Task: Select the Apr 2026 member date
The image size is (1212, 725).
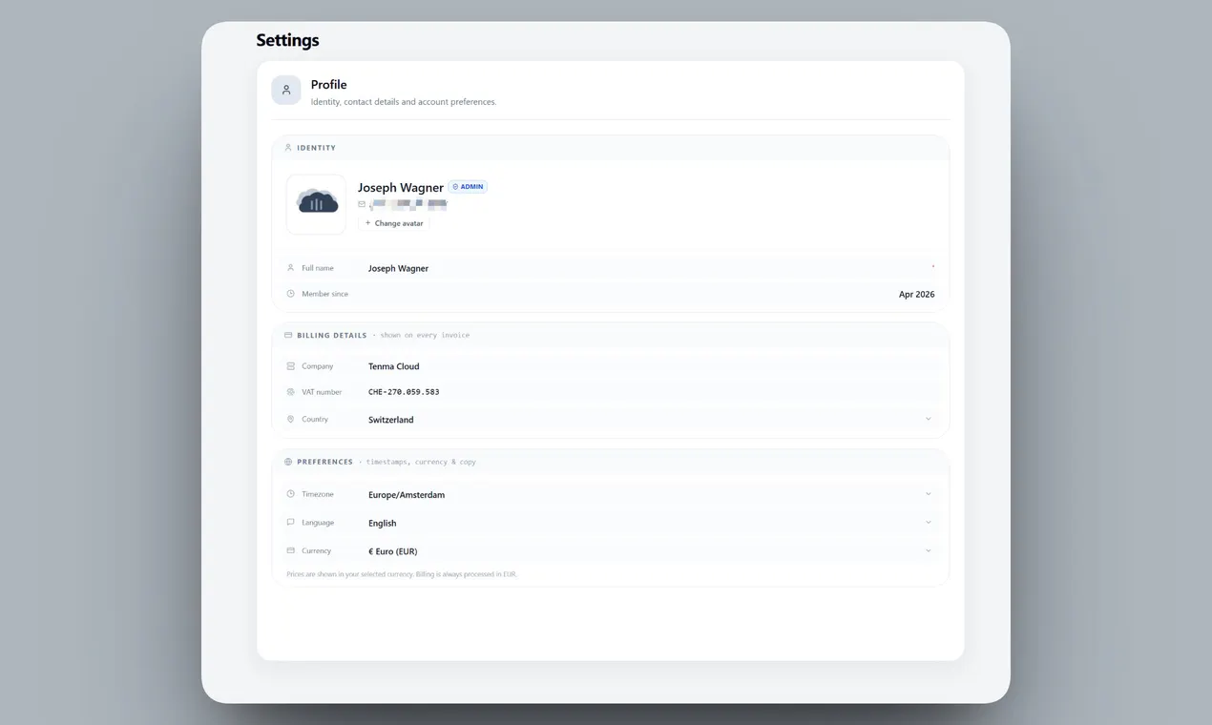Action: click(x=916, y=295)
